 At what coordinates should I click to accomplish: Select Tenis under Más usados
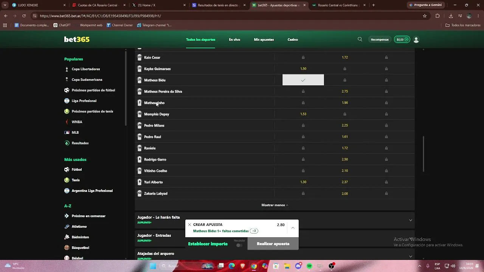tap(76, 180)
